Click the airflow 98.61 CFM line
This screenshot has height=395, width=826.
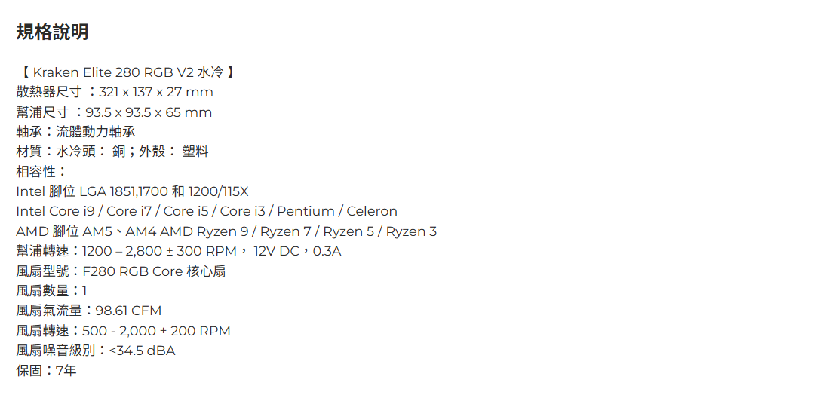[88, 311]
